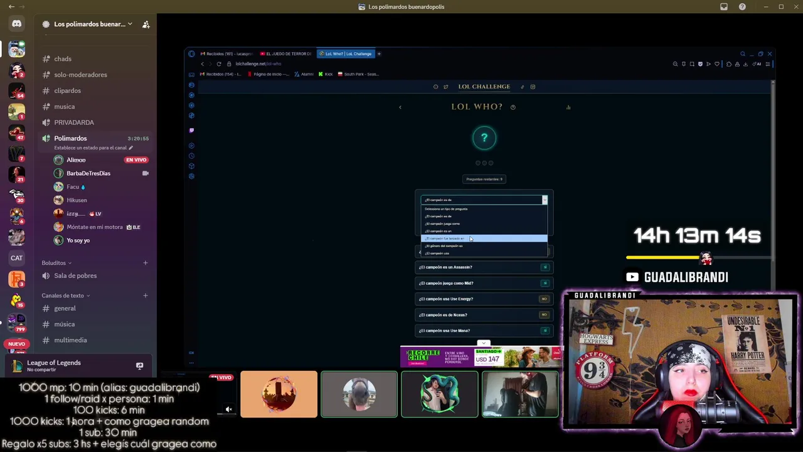Collapse the Canales de texto category
The image size is (803, 452).
[66, 296]
